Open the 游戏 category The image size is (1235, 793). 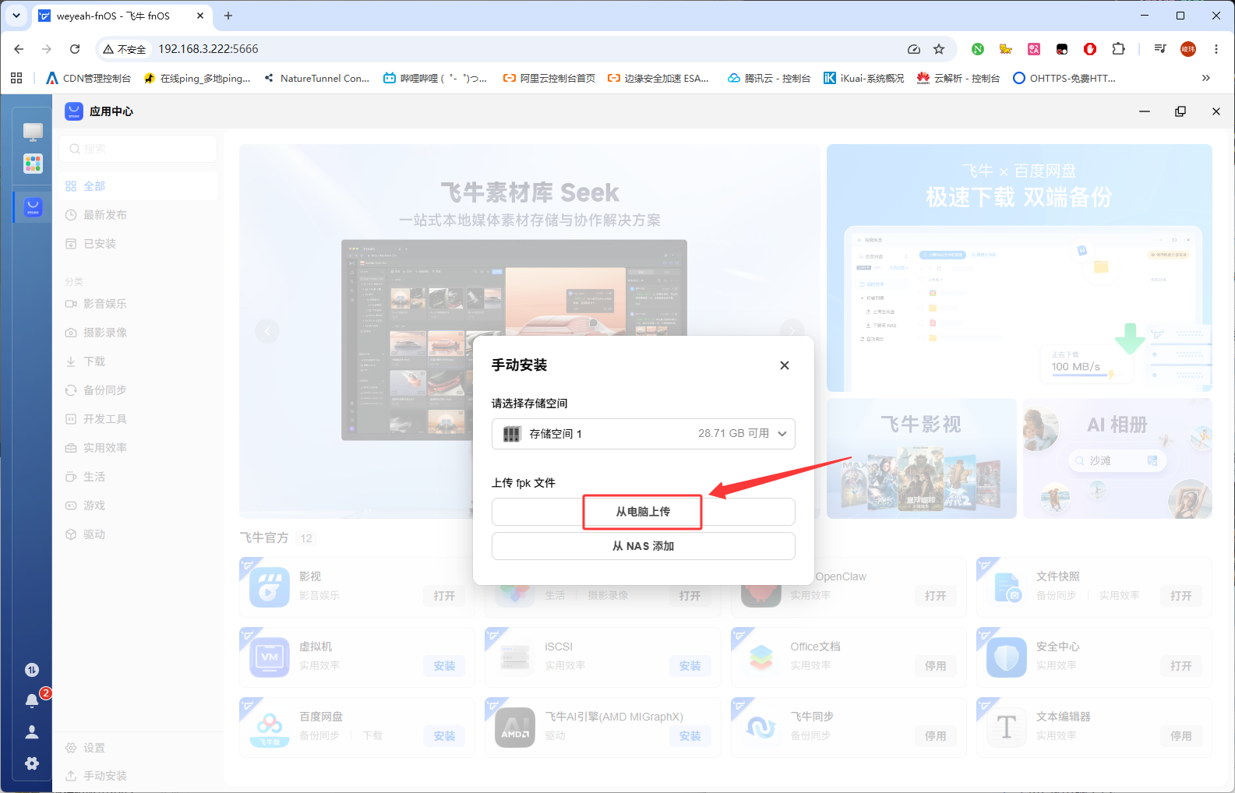pyautogui.click(x=138, y=506)
